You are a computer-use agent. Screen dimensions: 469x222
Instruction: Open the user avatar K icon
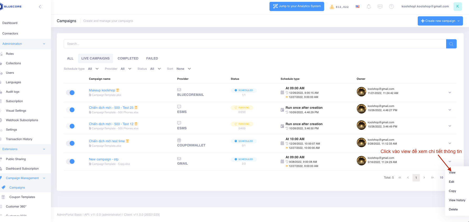pyautogui.click(x=457, y=7)
